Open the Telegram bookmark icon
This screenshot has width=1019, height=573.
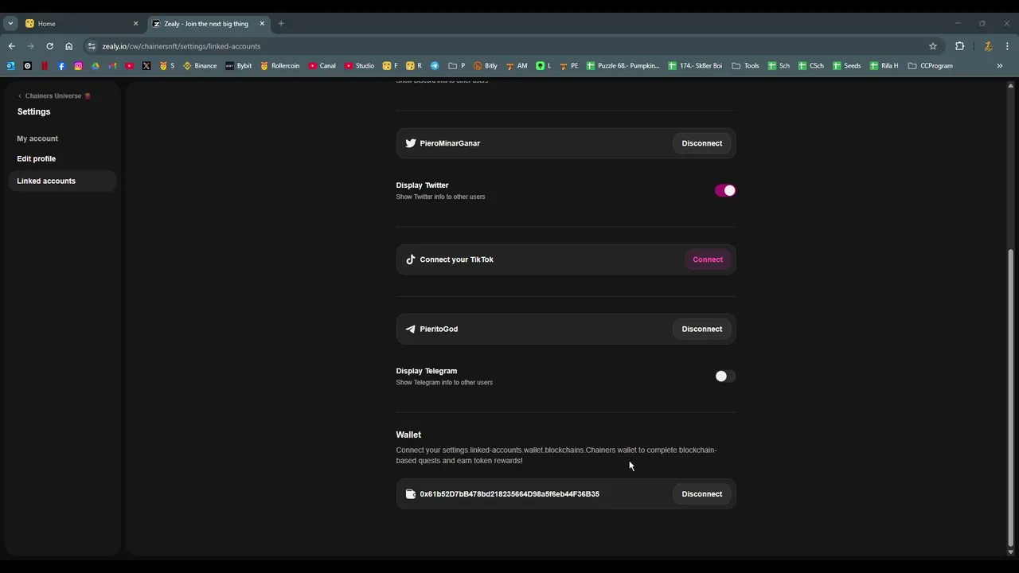tap(435, 66)
